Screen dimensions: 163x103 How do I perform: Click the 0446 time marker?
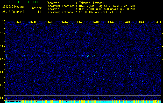click(96, 22)
